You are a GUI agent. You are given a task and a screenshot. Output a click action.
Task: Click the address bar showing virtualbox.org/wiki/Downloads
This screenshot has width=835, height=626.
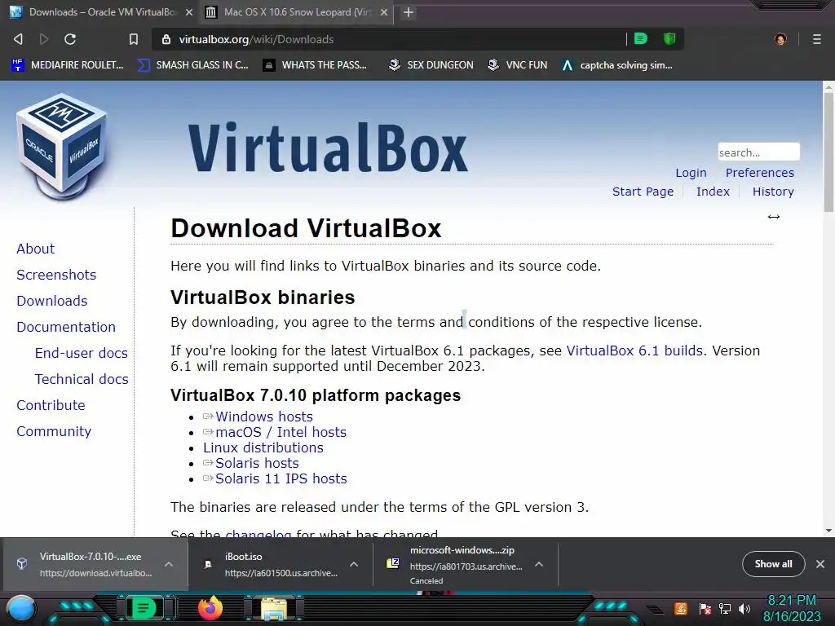(389, 39)
